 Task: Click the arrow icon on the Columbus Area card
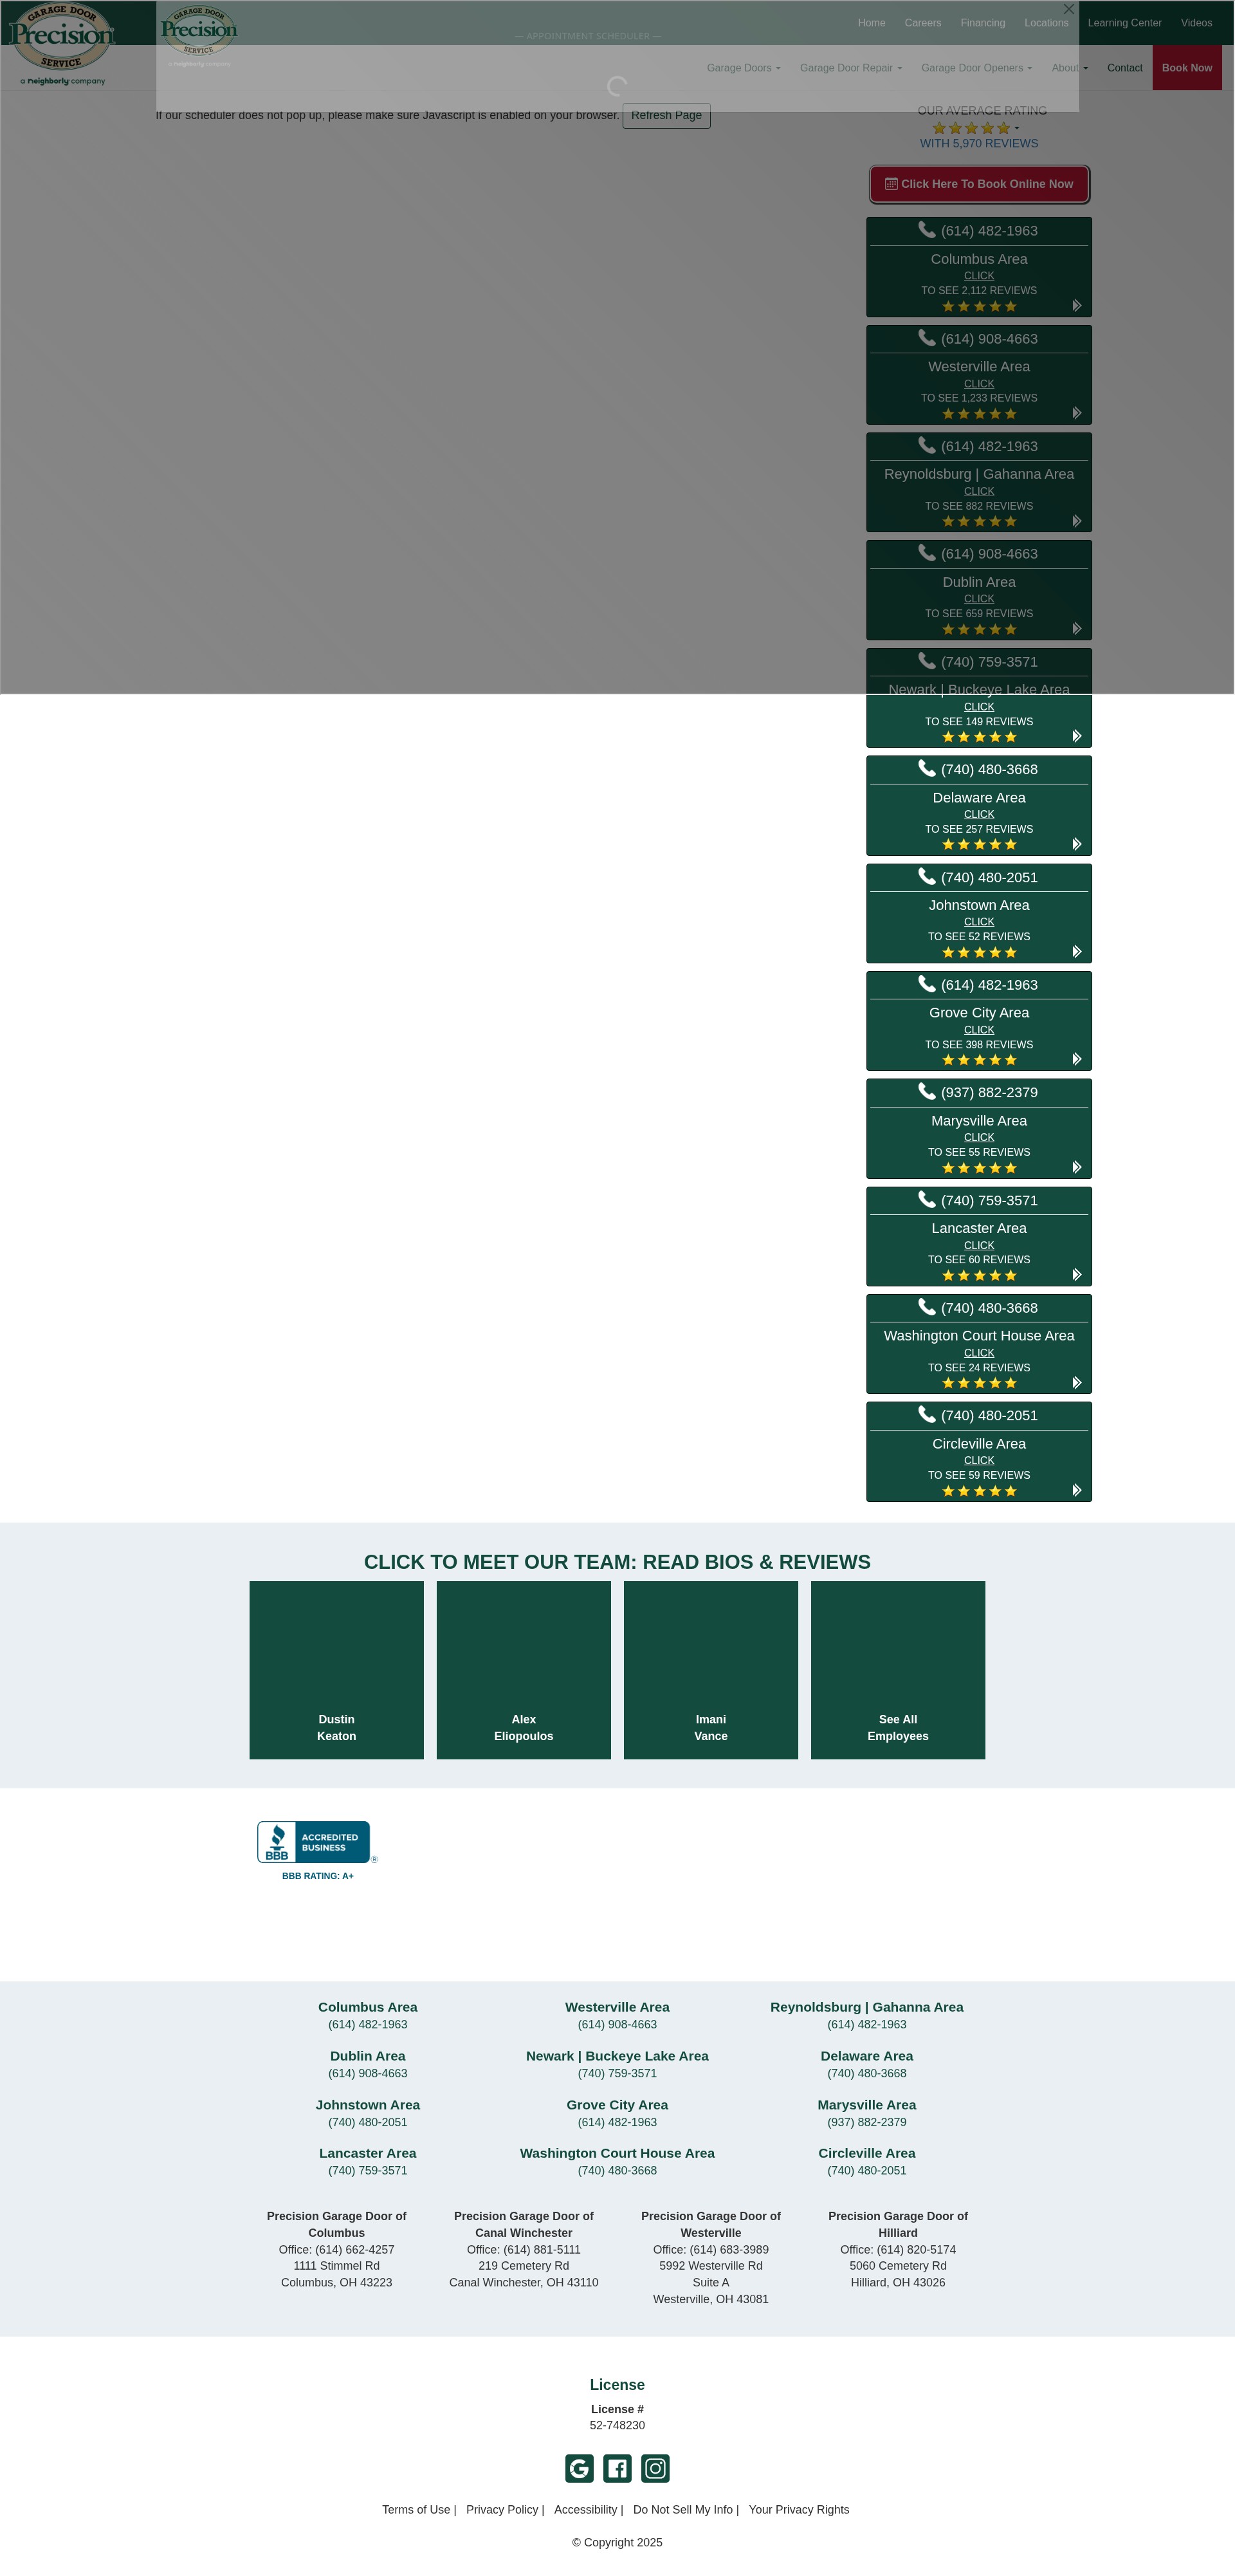pos(1077,305)
